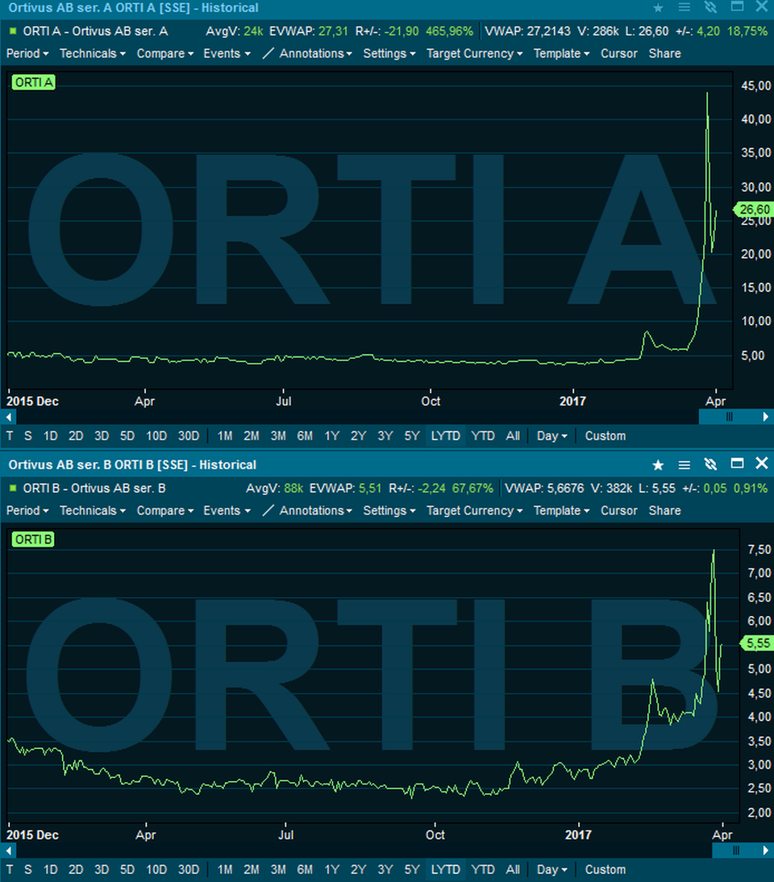
Task: Click Share in ORTI A toolbar
Action: pos(664,53)
